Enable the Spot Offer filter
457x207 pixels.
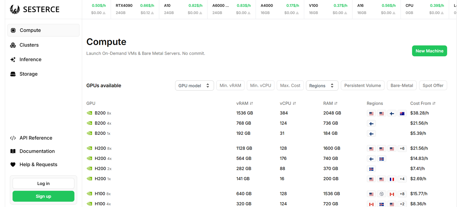(433, 86)
